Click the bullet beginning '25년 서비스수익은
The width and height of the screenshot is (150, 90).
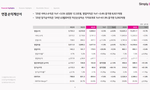pos(78,14)
